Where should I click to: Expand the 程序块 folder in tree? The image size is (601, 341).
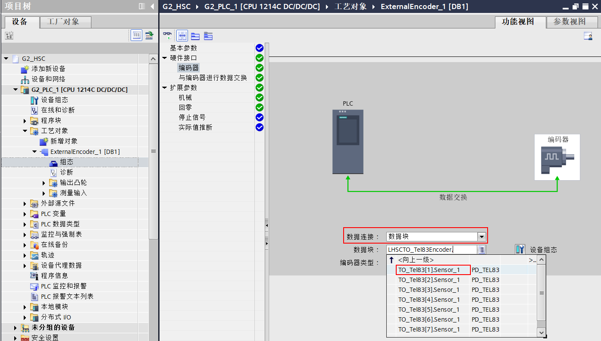25,121
